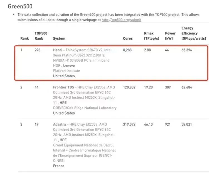Click the TOP500 Rank column header

point(41,36)
